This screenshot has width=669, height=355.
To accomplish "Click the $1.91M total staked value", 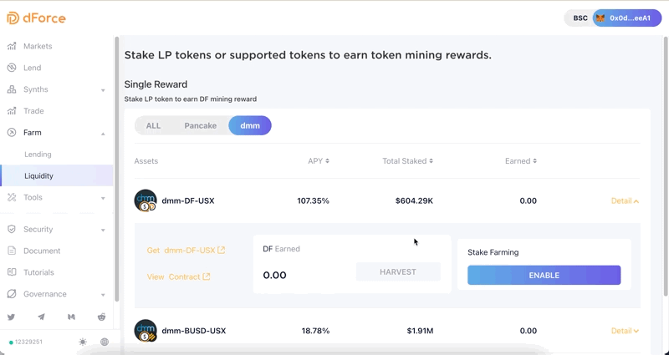I will pos(421,331).
